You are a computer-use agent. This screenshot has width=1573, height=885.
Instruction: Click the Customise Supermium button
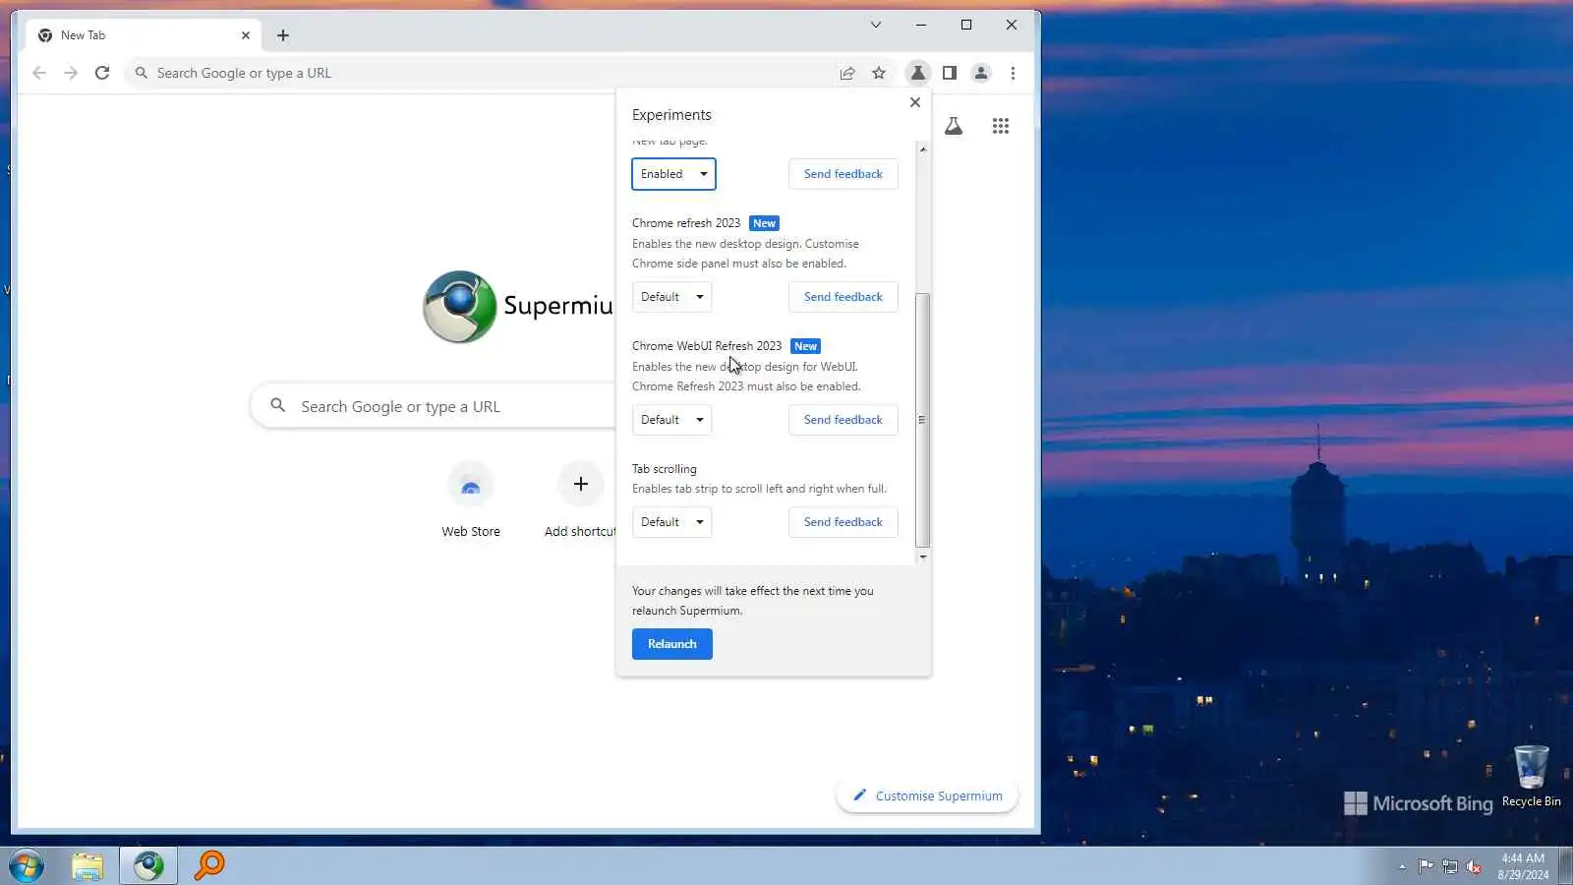pyautogui.click(x=927, y=796)
